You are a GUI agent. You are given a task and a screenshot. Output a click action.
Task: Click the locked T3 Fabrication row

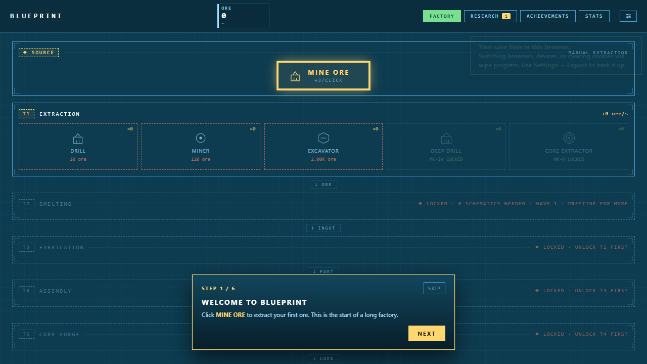click(x=323, y=249)
